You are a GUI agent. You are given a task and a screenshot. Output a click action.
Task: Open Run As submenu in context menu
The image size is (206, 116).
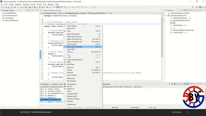click(83, 86)
